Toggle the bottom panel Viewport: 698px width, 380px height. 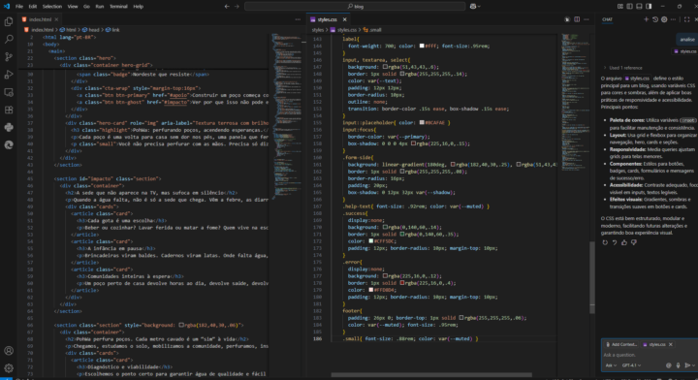click(639, 6)
